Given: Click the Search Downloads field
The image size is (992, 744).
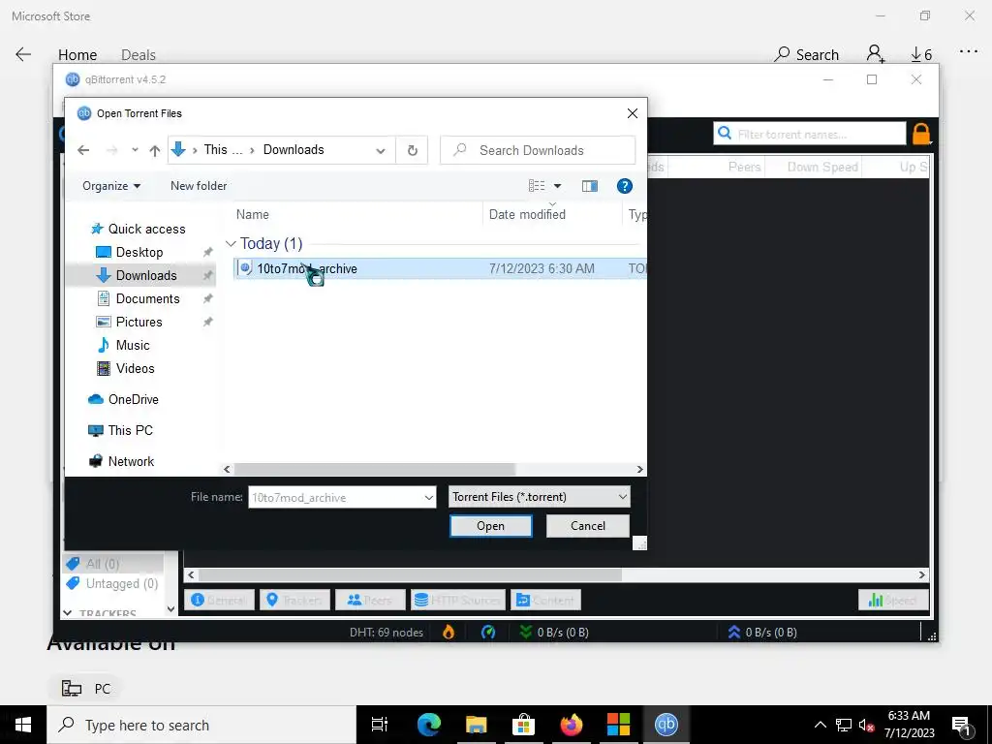Looking at the screenshot, I should 538,150.
